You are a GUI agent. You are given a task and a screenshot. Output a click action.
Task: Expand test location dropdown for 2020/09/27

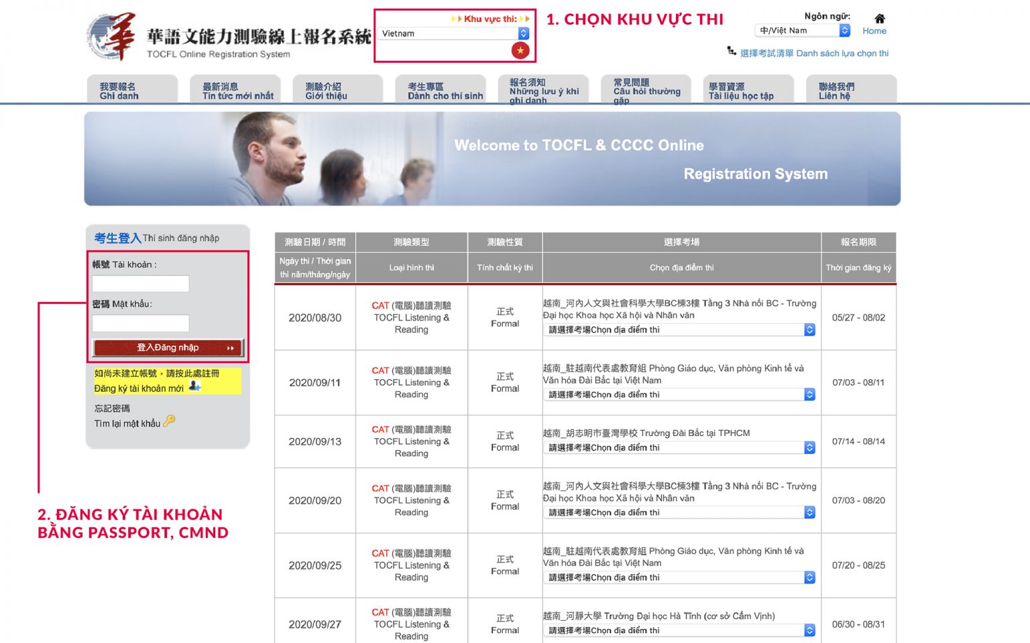(x=679, y=630)
